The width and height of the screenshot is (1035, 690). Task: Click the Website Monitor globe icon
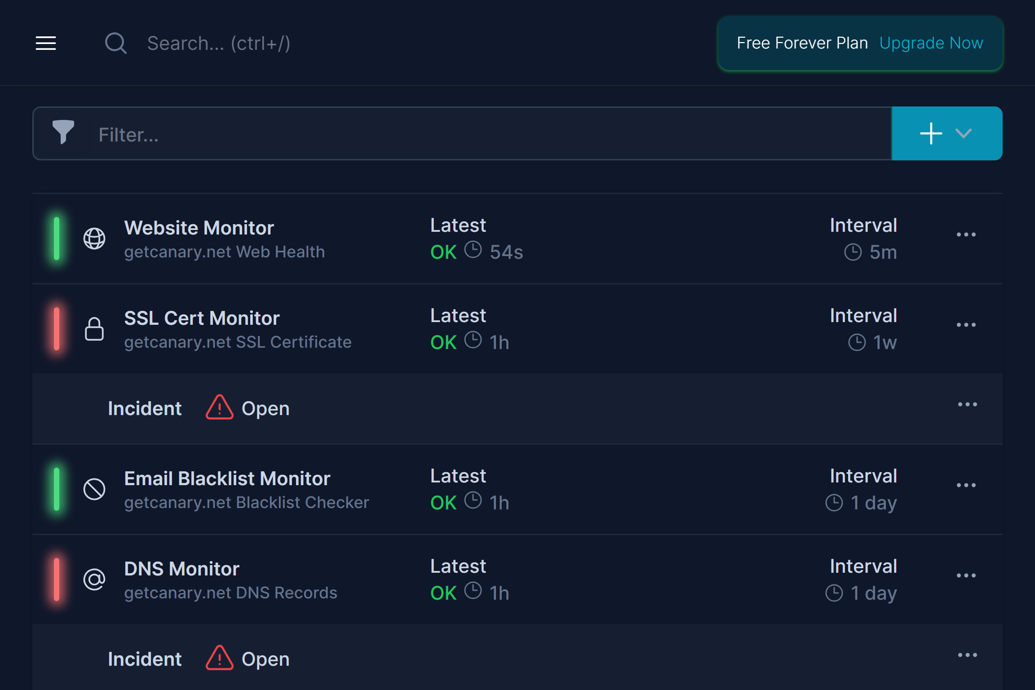click(x=94, y=239)
